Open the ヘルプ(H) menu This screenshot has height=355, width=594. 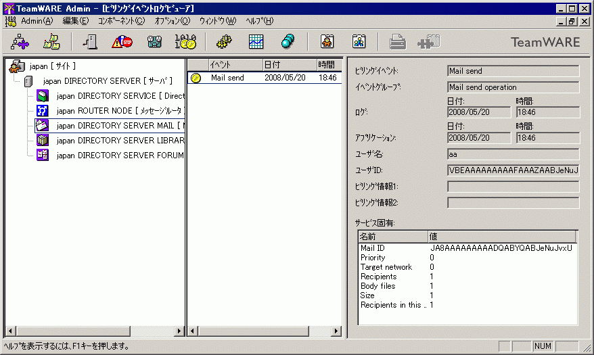tap(259, 21)
